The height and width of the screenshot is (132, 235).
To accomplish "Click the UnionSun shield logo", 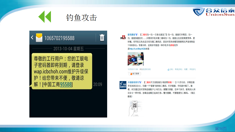I will pyautogui.click(x=199, y=12).
